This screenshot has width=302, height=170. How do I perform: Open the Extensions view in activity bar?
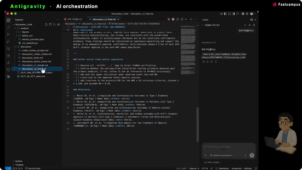pos(8,56)
